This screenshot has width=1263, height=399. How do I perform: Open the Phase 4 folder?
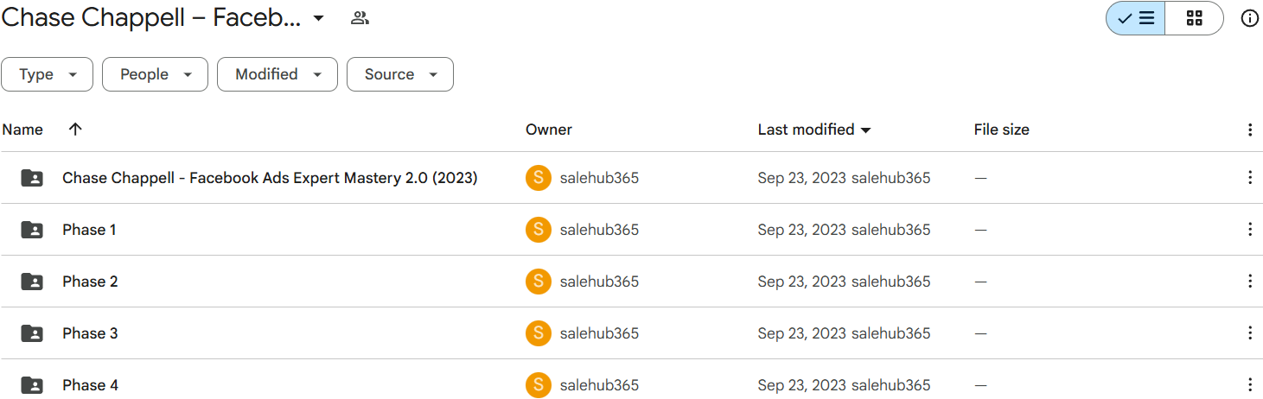(x=90, y=385)
